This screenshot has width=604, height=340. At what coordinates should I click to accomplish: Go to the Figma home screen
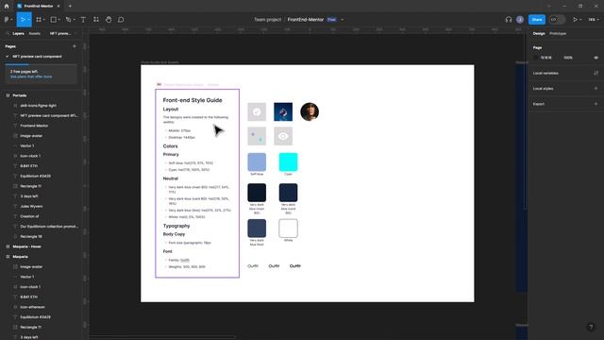(x=7, y=7)
